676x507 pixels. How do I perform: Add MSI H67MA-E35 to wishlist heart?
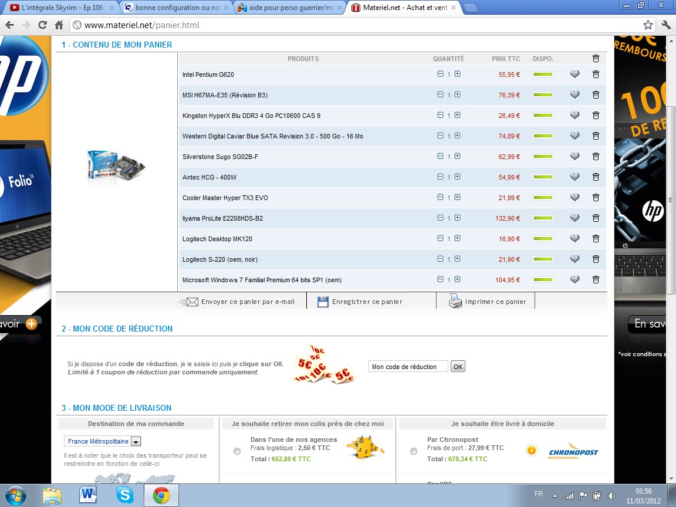[574, 95]
